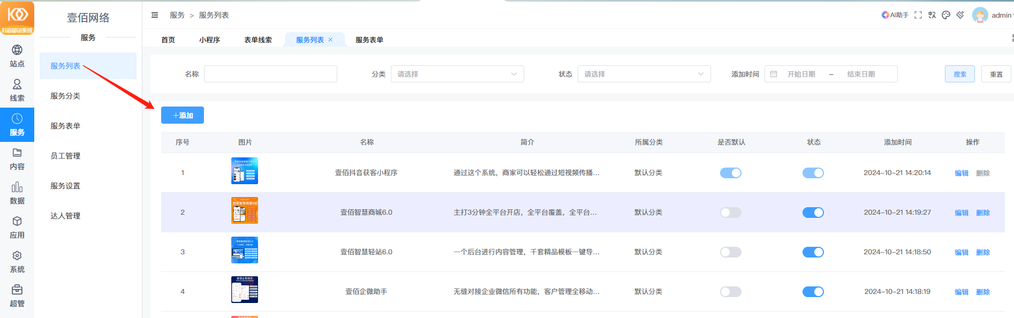Open the AI助手 assistant
The height and width of the screenshot is (318, 1014).
(x=895, y=15)
